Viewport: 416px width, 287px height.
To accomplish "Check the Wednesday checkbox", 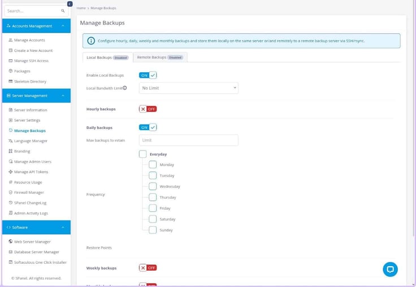I will click(153, 186).
